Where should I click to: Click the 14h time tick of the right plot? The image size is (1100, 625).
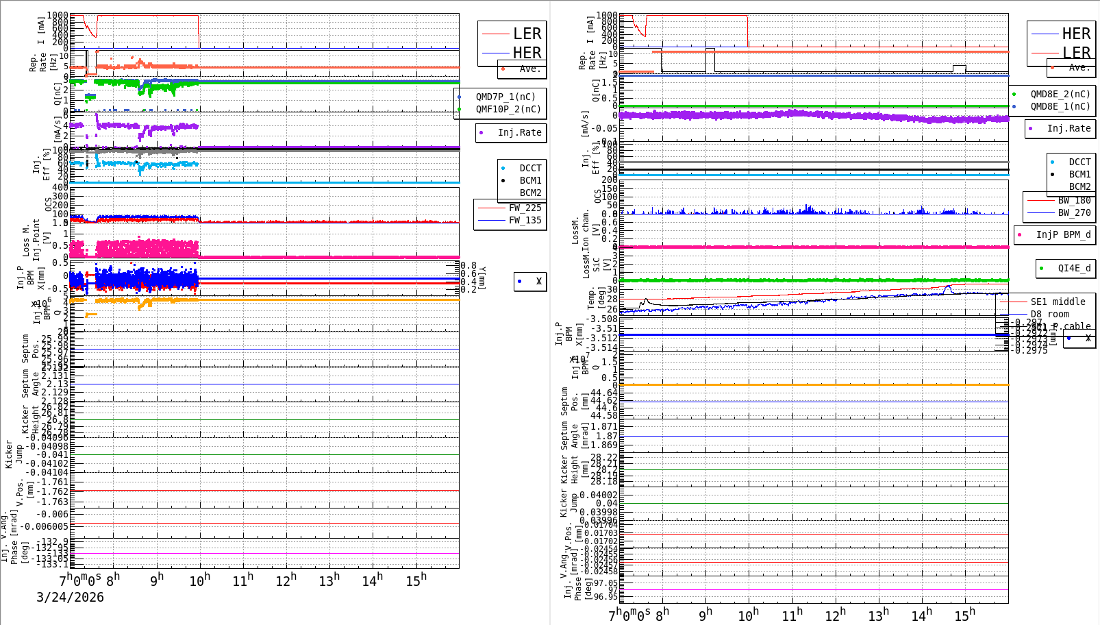921,615
